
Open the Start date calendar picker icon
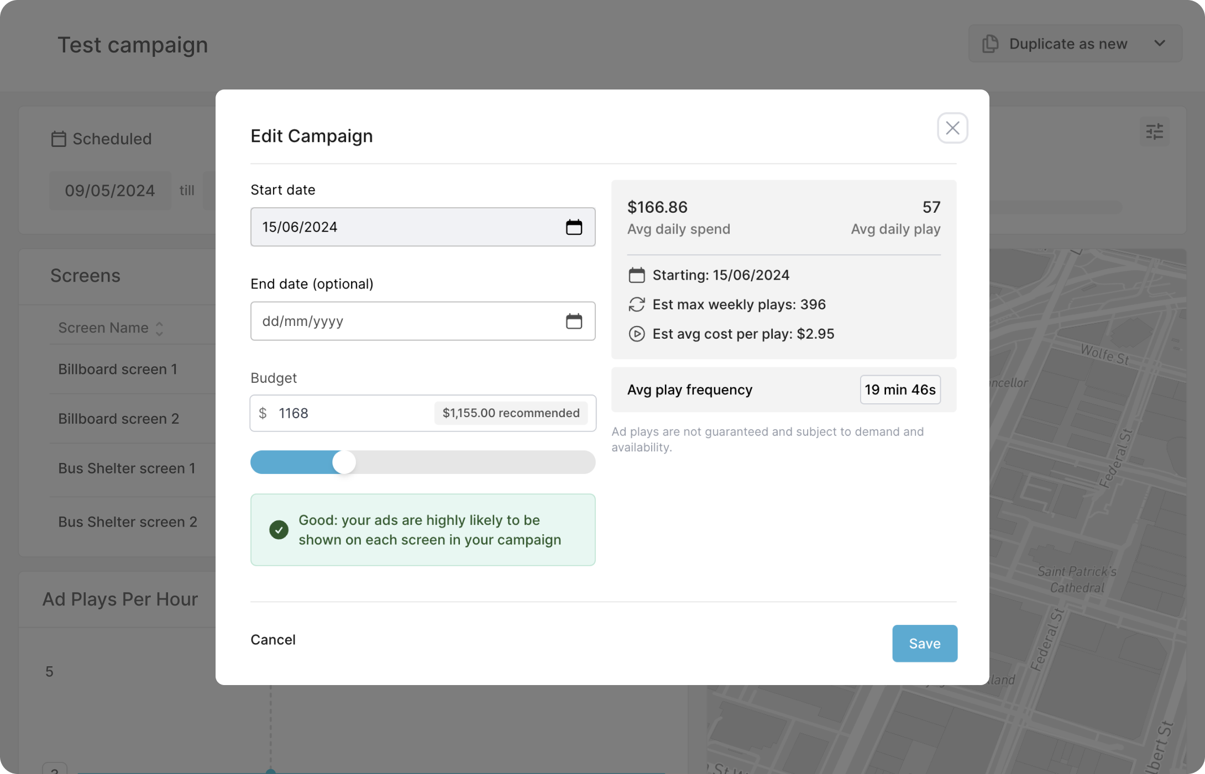[574, 227]
